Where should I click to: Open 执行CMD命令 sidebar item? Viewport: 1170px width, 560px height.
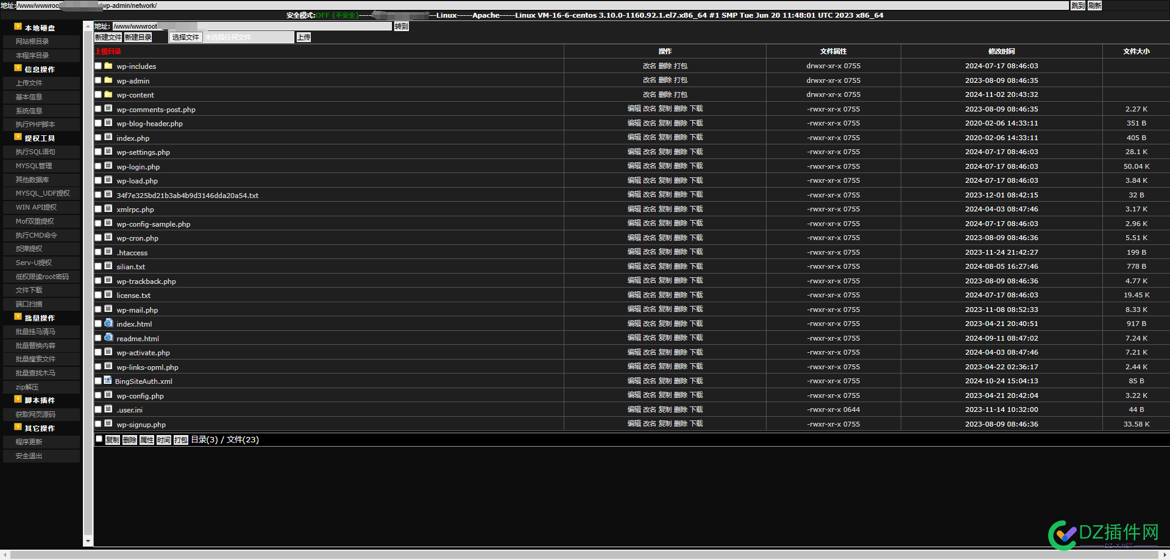pos(41,235)
